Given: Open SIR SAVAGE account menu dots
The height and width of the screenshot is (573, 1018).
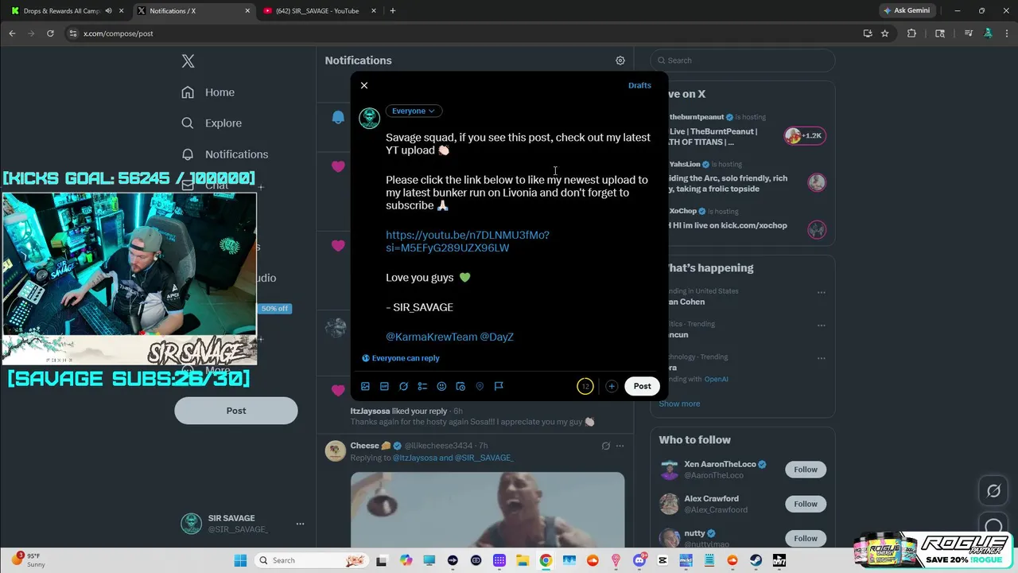Looking at the screenshot, I should coord(300,524).
